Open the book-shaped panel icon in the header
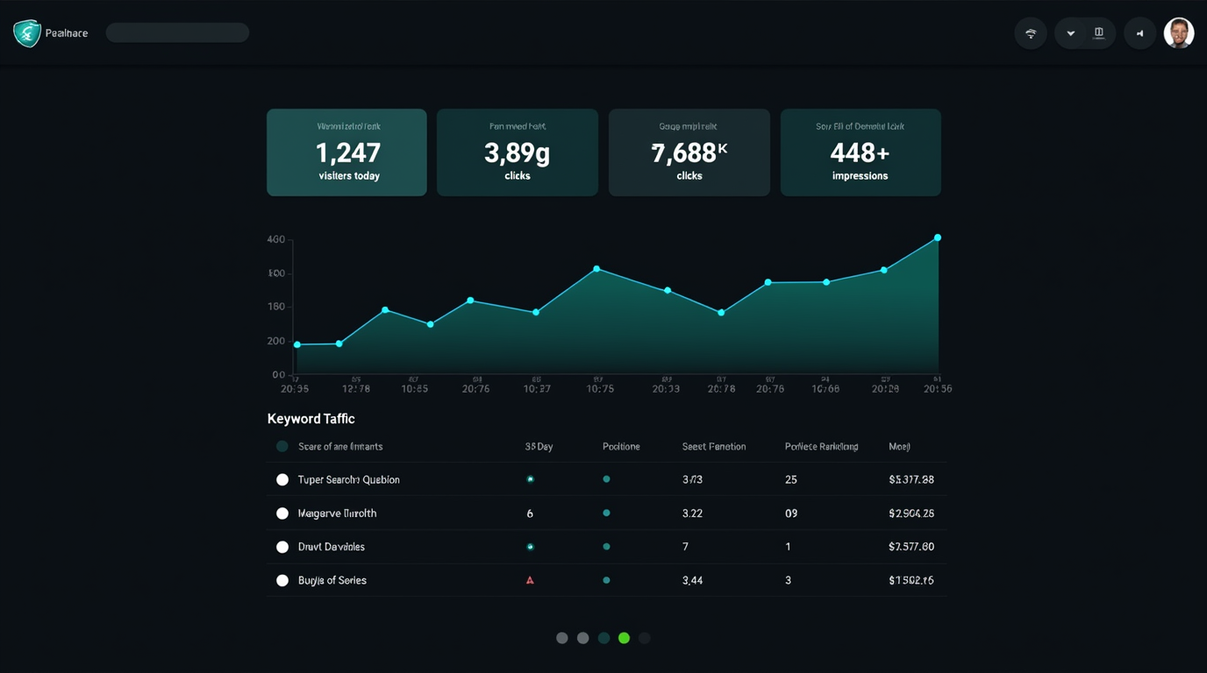The image size is (1207, 673). coord(1099,32)
